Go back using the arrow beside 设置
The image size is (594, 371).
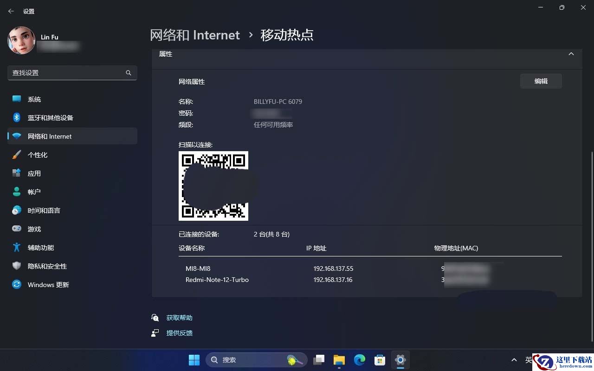pos(11,11)
